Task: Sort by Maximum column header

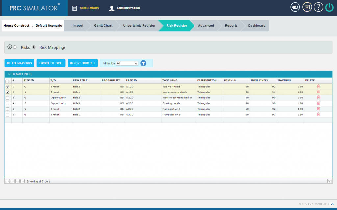Action: 290,80
